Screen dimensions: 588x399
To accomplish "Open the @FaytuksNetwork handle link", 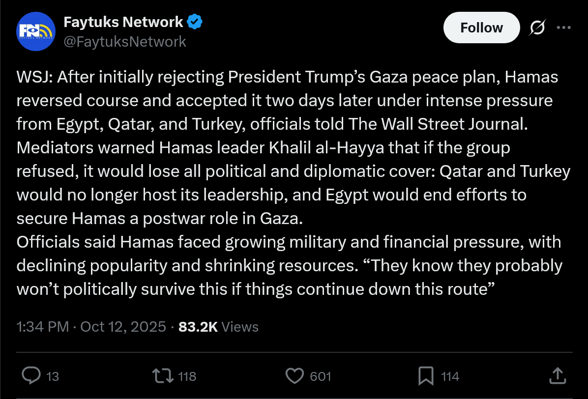I will (x=125, y=41).
